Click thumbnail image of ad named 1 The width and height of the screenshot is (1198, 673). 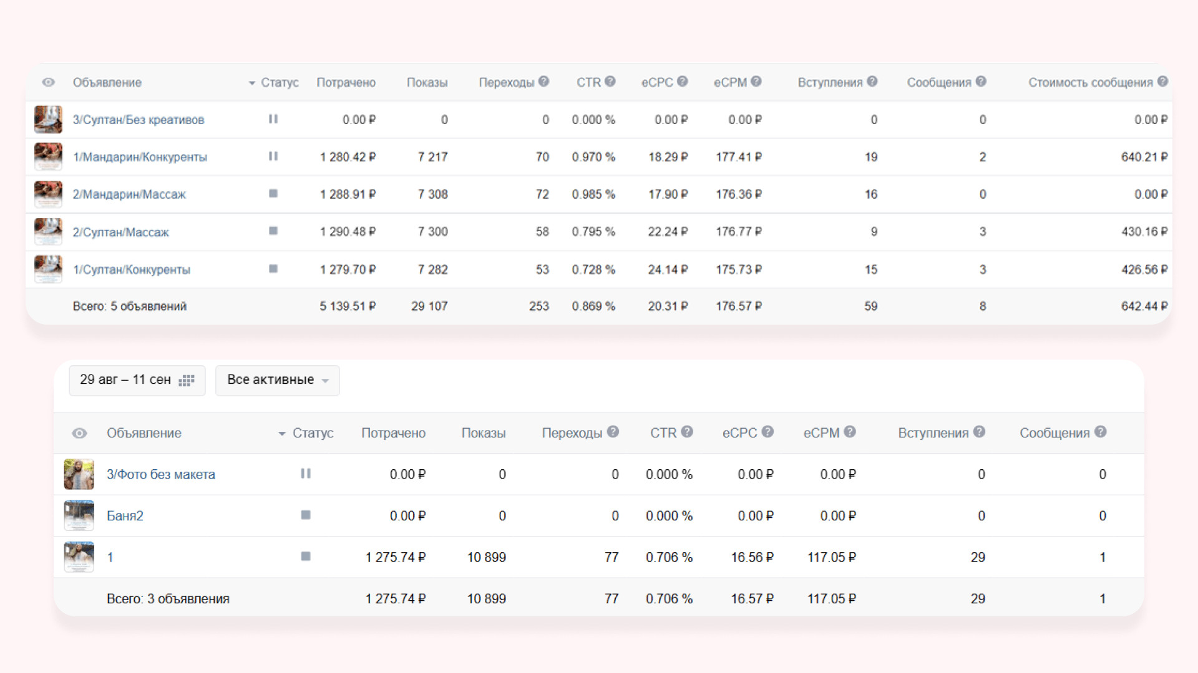(x=79, y=556)
